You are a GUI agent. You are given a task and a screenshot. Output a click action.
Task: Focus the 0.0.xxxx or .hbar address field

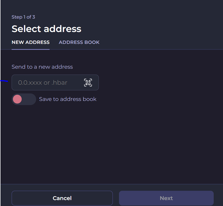tap(55, 82)
